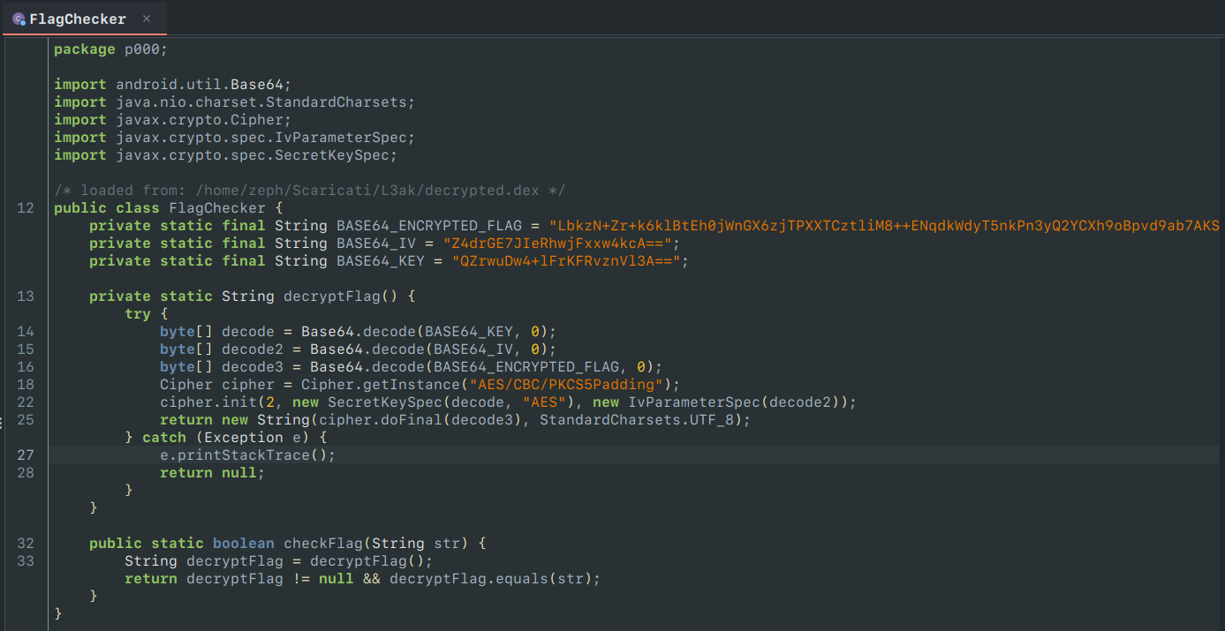Close the FlagChecker tab with its X
Viewport: 1225px width, 631px height.
click(x=145, y=19)
